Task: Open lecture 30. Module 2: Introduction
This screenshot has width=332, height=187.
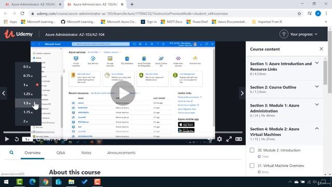Action: 279,150
